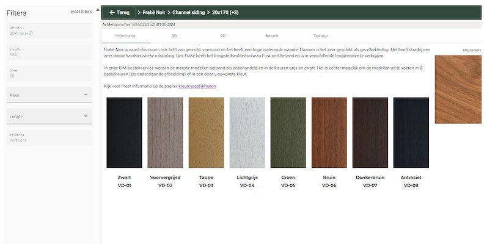This screenshot has width=487, height=244.
Task: Select the Lichtgrijs VD-04 swatch
Action: coord(247,132)
